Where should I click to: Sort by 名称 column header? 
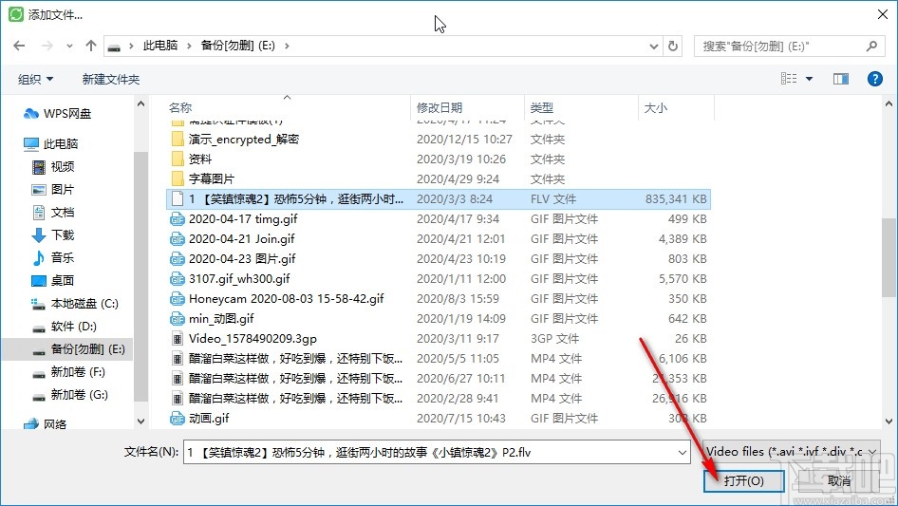pyautogui.click(x=179, y=107)
